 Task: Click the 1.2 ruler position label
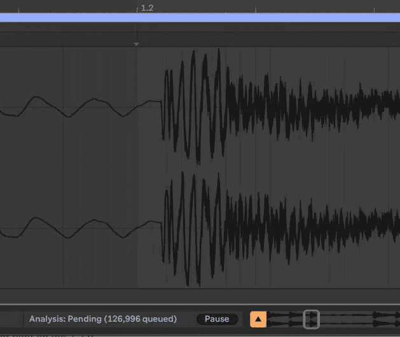tap(147, 8)
